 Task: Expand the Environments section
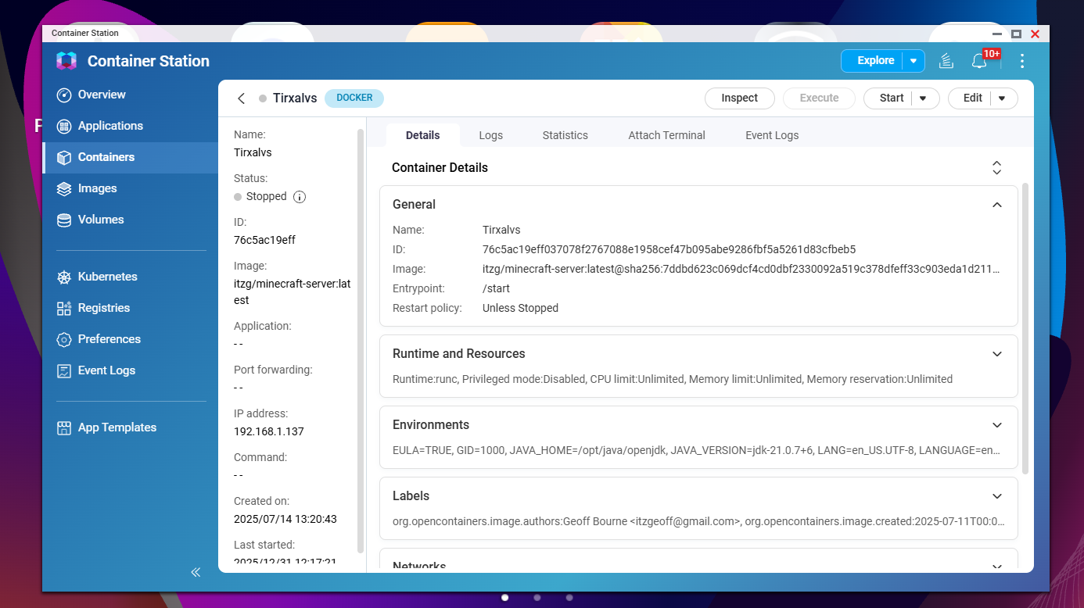click(x=996, y=425)
